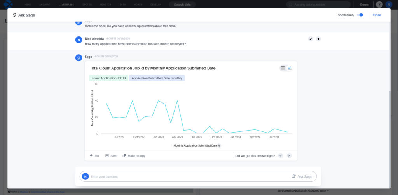Screen dimensions: 398x195
Task: Open the help question mark icon
Action: click(x=379, y=5)
